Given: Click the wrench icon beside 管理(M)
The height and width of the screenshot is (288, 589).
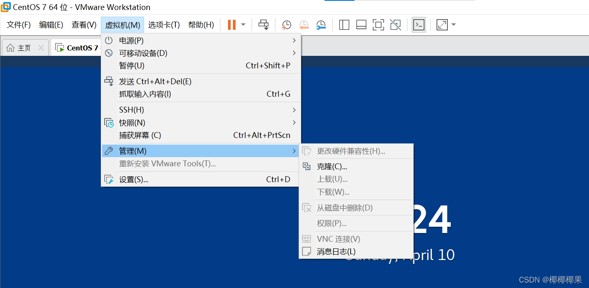Looking at the screenshot, I should pos(109,151).
